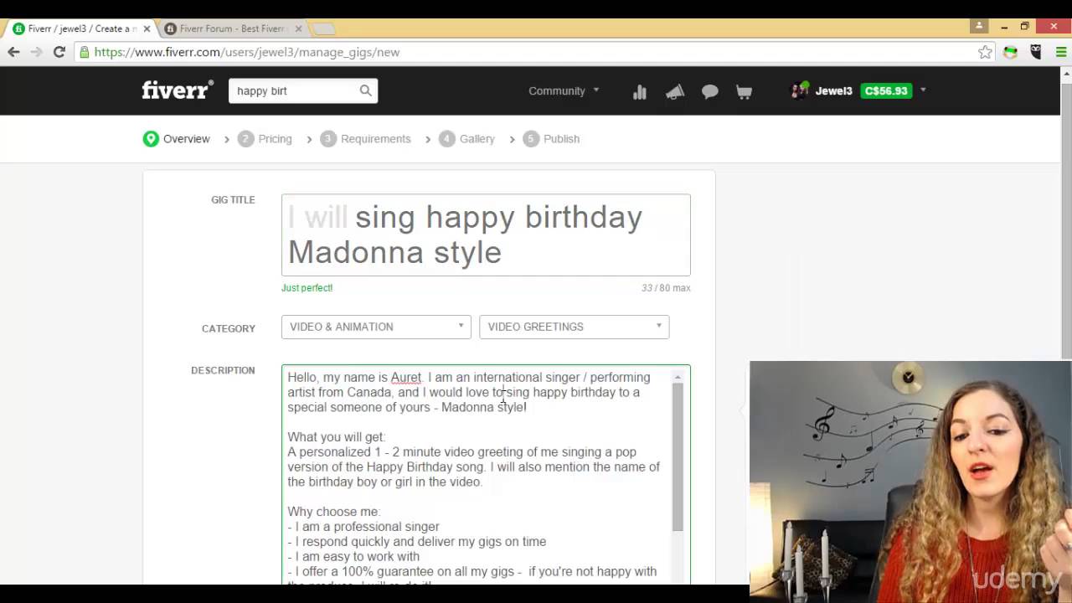Open the sales analytics bar-chart icon
This screenshot has width=1072, height=603.
(640, 91)
